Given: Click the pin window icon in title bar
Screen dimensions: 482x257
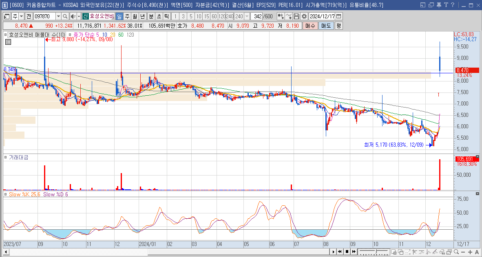Looking at the screenshot, I should point(439,5).
